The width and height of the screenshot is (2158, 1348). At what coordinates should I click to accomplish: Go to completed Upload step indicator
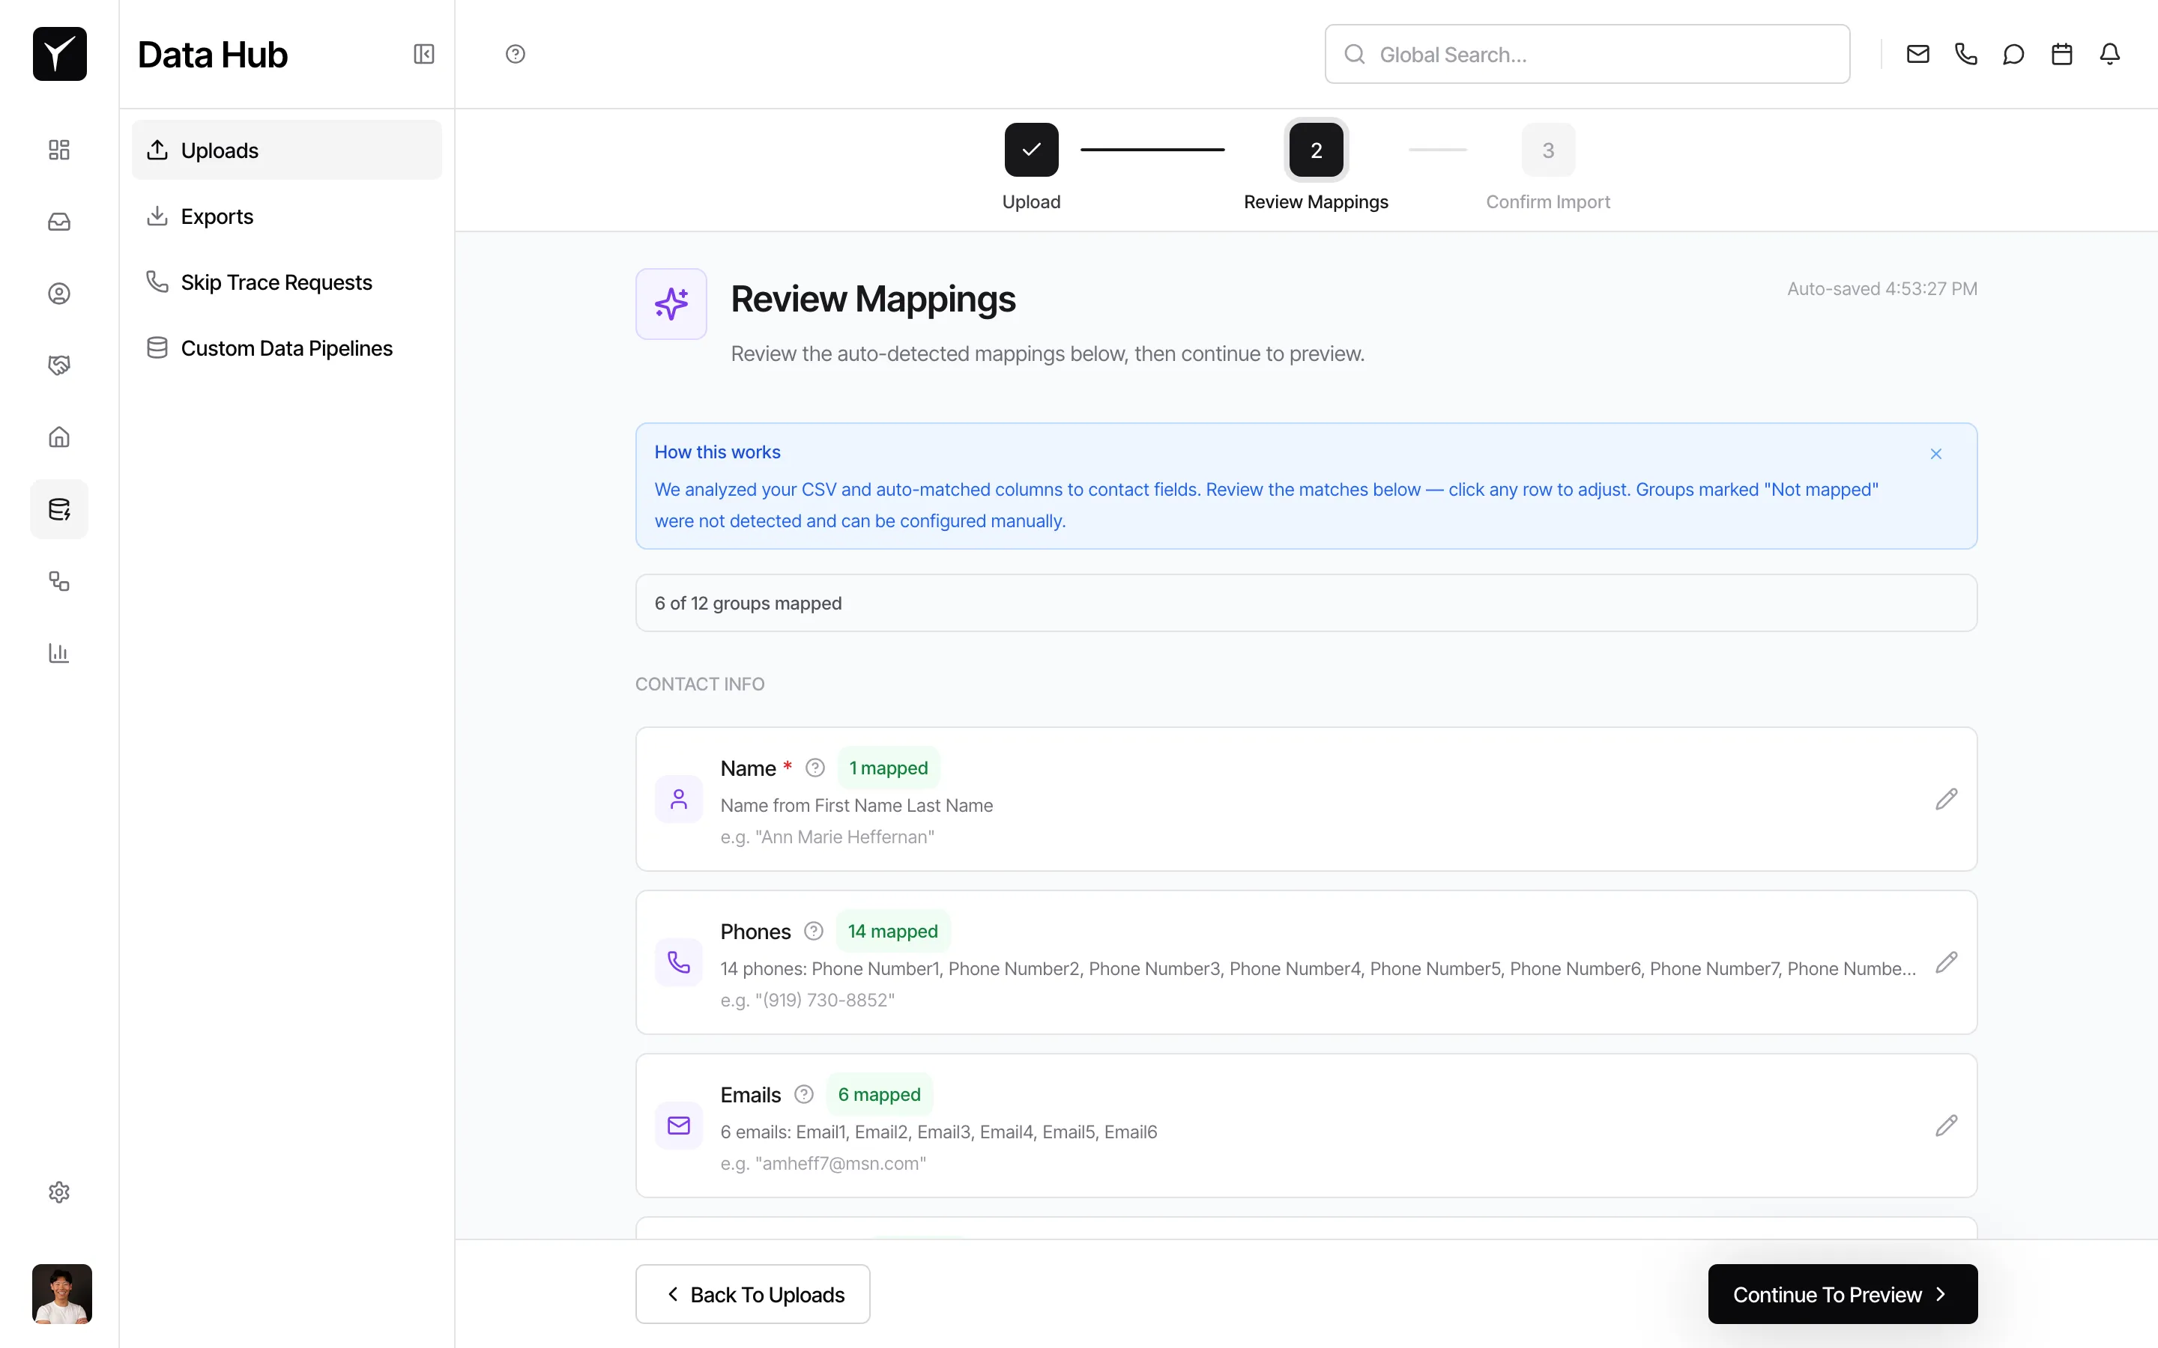(x=1031, y=150)
